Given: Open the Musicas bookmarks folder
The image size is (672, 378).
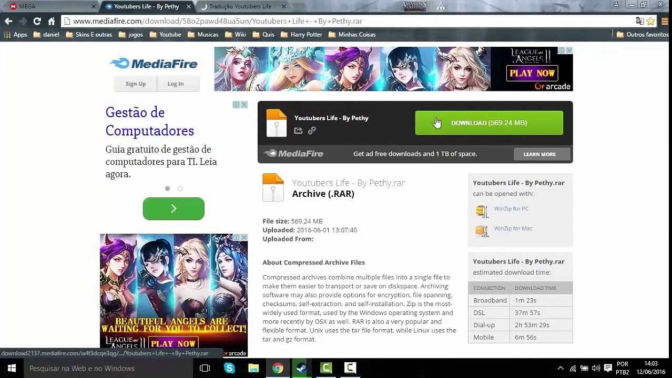Looking at the screenshot, I should [203, 35].
